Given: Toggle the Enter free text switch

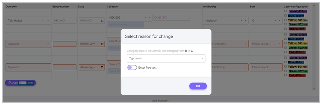Looking at the screenshot, I should click(132, 68).
